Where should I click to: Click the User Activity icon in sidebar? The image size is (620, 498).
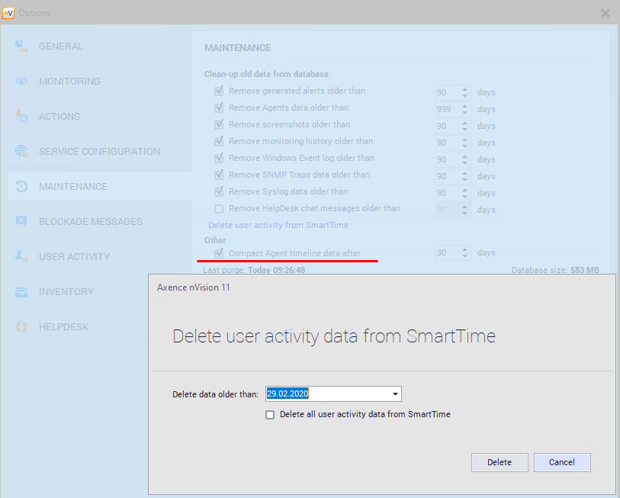(x=21, y=257)
